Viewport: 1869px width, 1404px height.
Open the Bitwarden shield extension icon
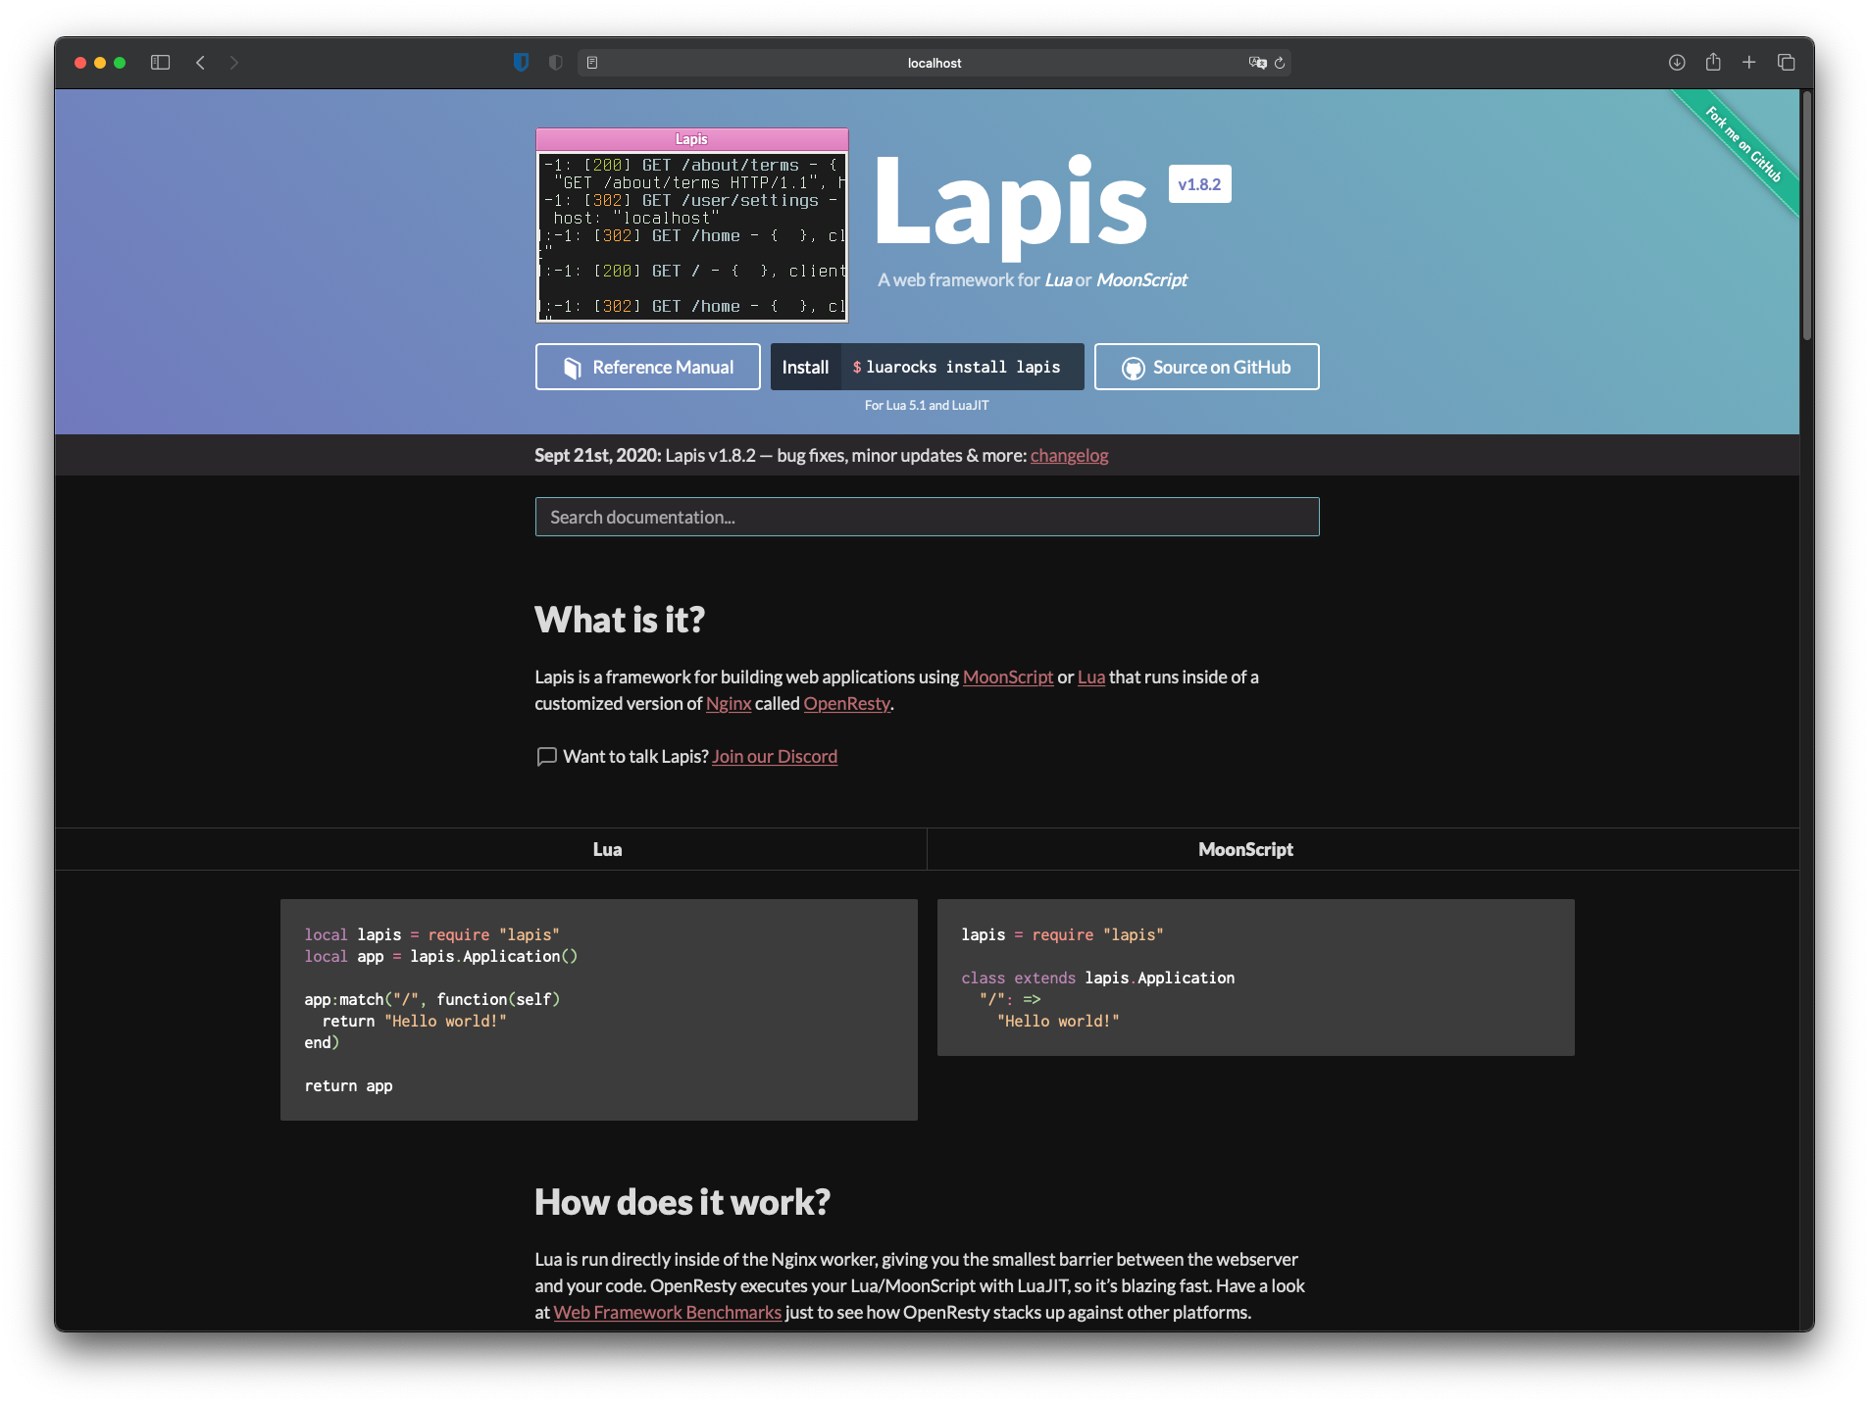pyautogui.click(x=521, y=63)
